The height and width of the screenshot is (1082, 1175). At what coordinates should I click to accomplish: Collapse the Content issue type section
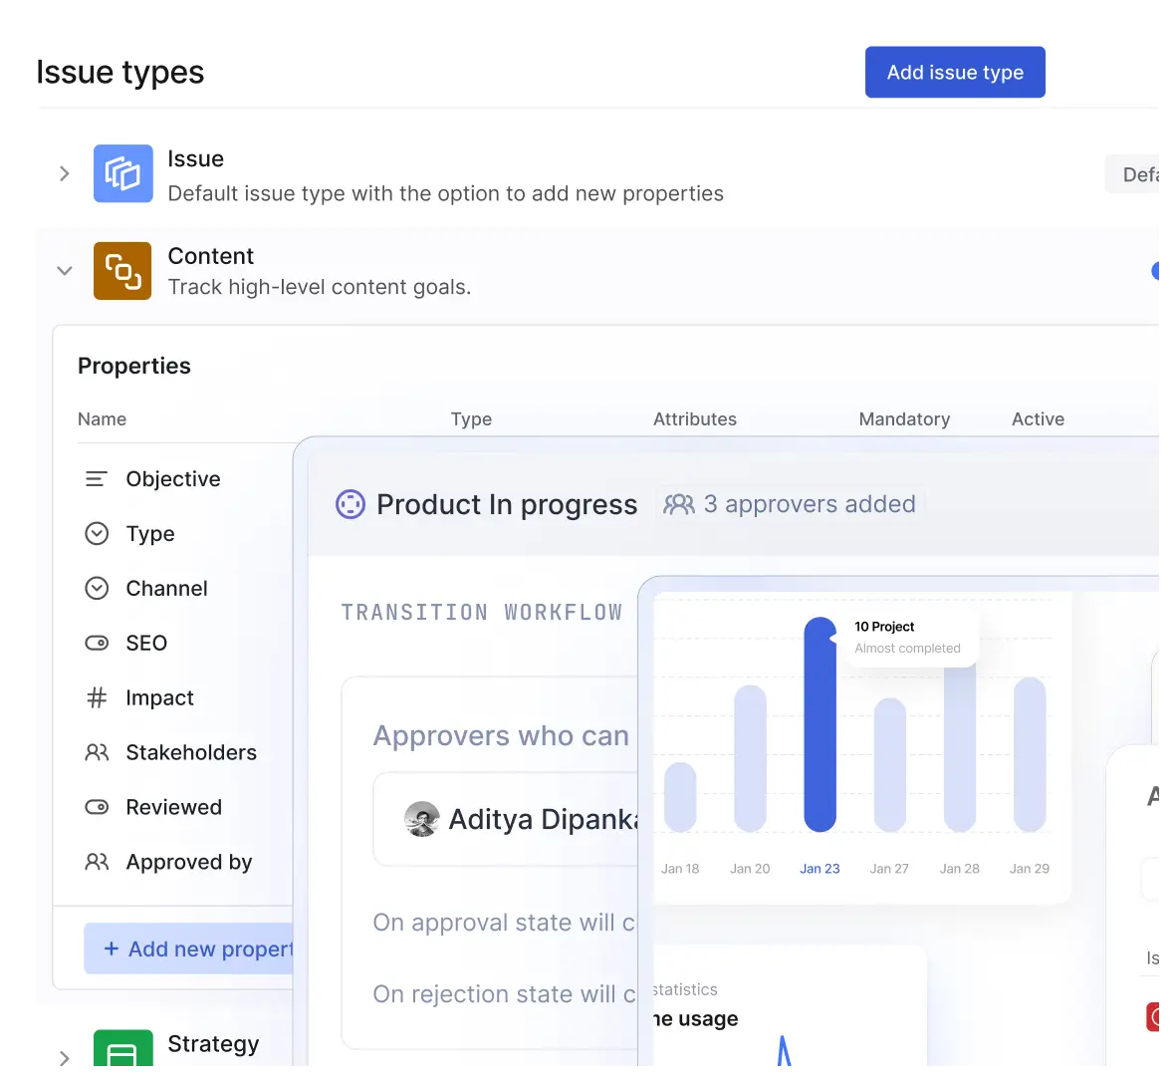click(65, 271)
